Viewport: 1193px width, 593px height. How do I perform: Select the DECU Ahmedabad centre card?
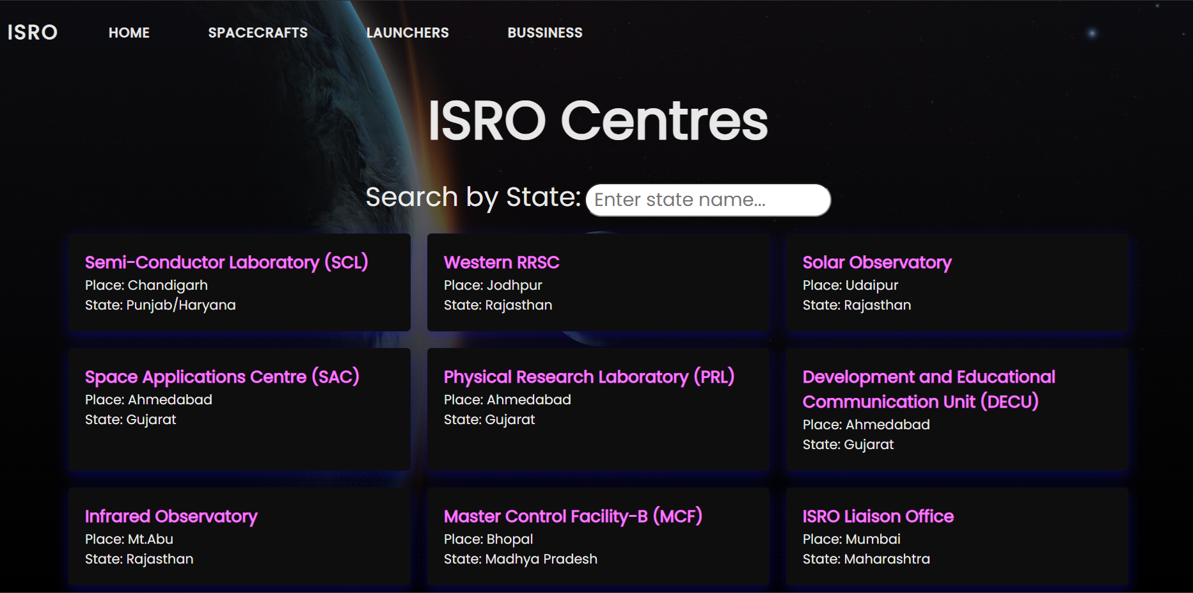tap(957, 409)
